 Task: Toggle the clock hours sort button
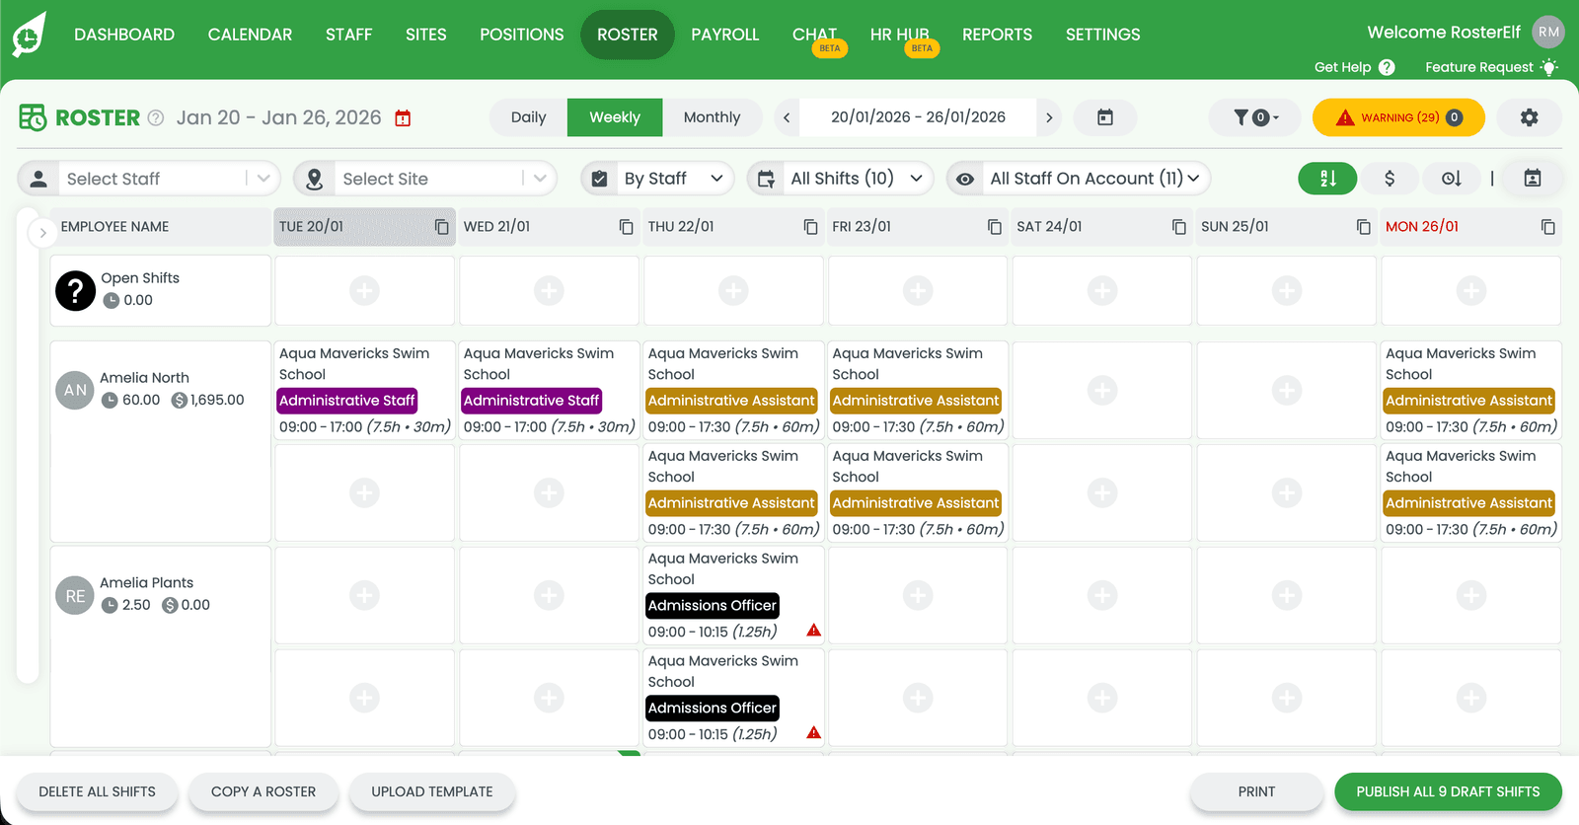(1451, 179)
